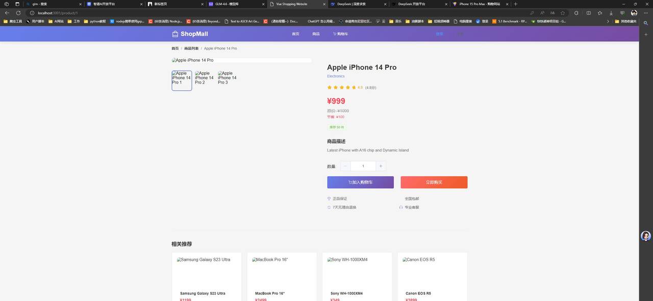Screen dimensions: 653x301
Task: Select the Apple iPhone 14 Pro 2 thumbnail
Action: click(x=205, y=80)
